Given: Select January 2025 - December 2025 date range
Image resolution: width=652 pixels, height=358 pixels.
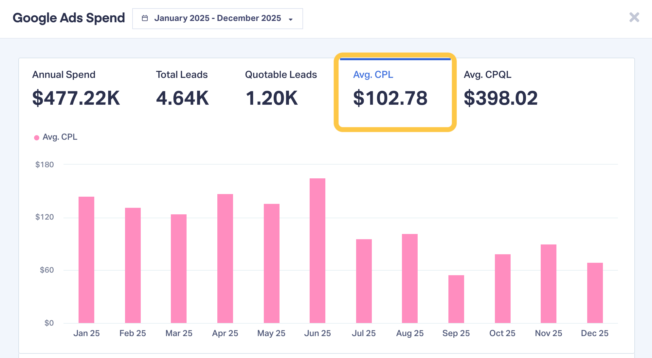Looking at the screenshot, I should [x=217, y=18].
